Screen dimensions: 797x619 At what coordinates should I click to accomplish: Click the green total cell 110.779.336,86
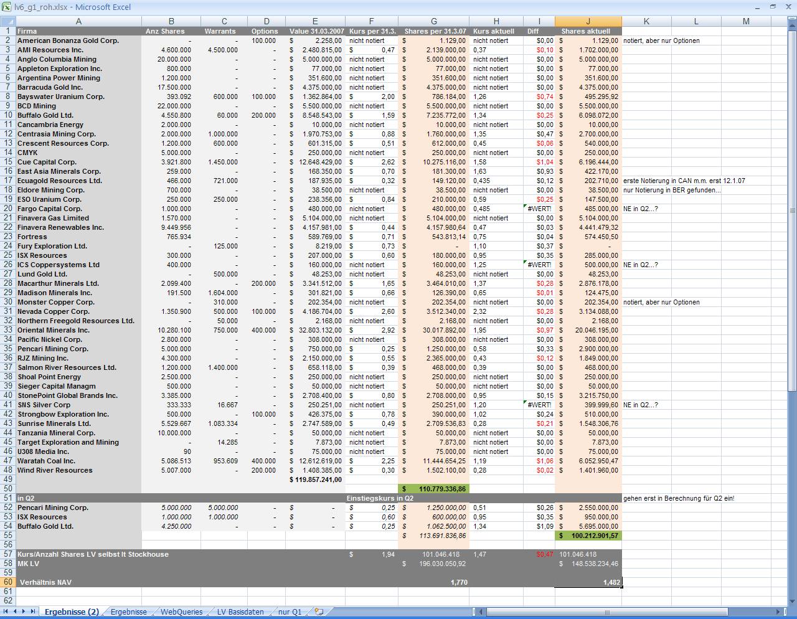(x=433, y=489)
